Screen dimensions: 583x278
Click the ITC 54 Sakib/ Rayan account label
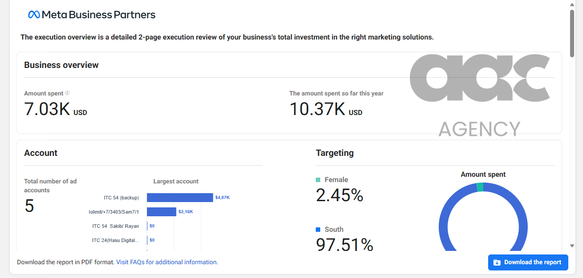(x=116, y=226)
